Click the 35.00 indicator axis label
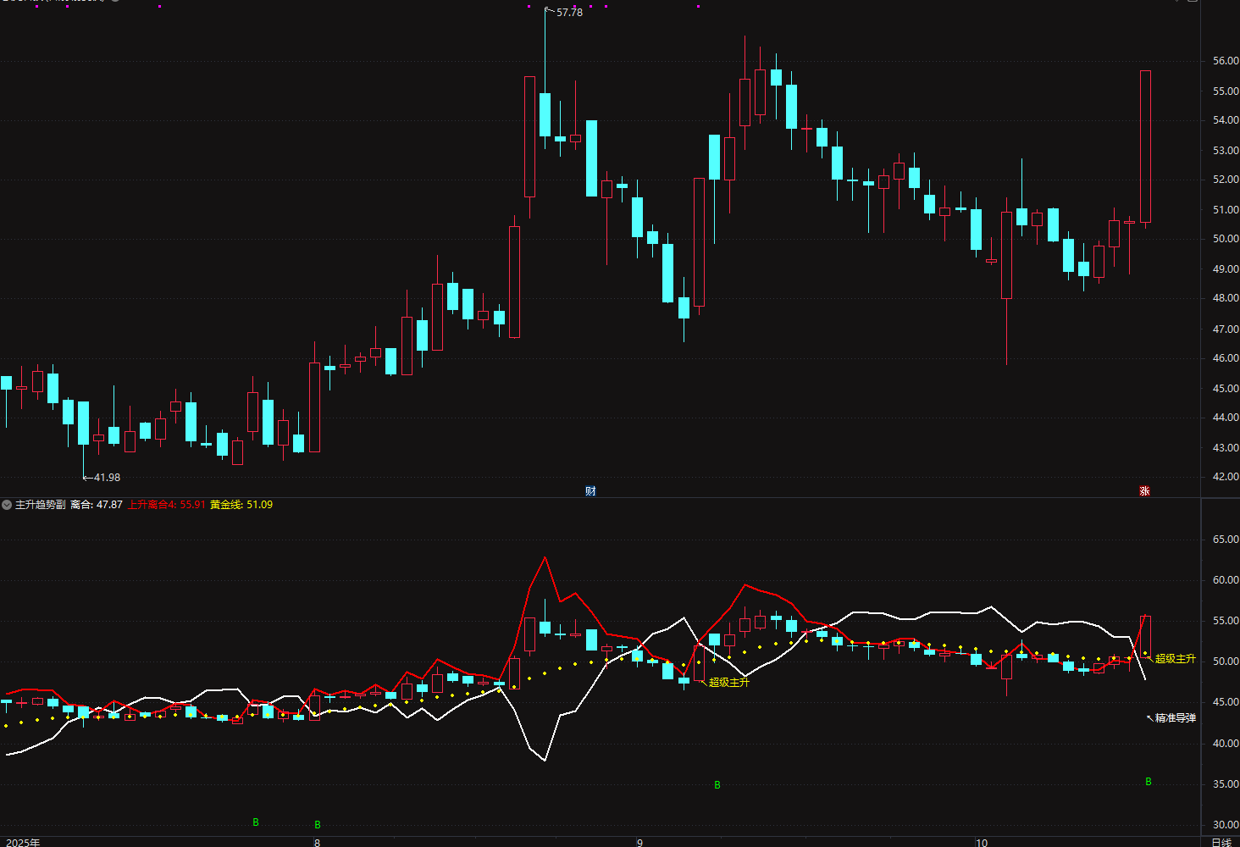1240x847 pixels. coord(1226,784)
